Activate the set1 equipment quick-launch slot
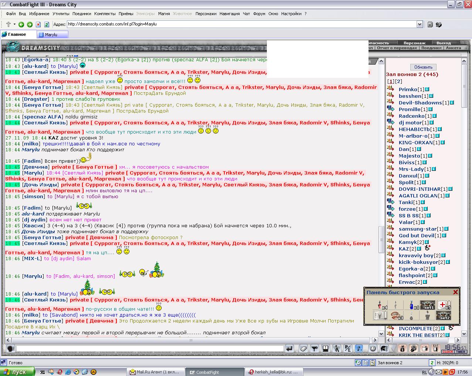Image resolution: width=472 pixels, height=376 pixels. [x=428, y=305]
